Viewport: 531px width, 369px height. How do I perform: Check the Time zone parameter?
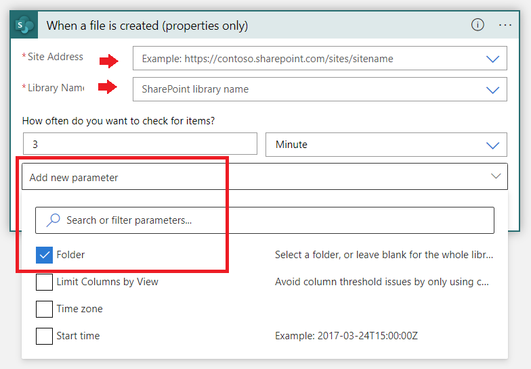pyautogui.click(x=44, y=309)
